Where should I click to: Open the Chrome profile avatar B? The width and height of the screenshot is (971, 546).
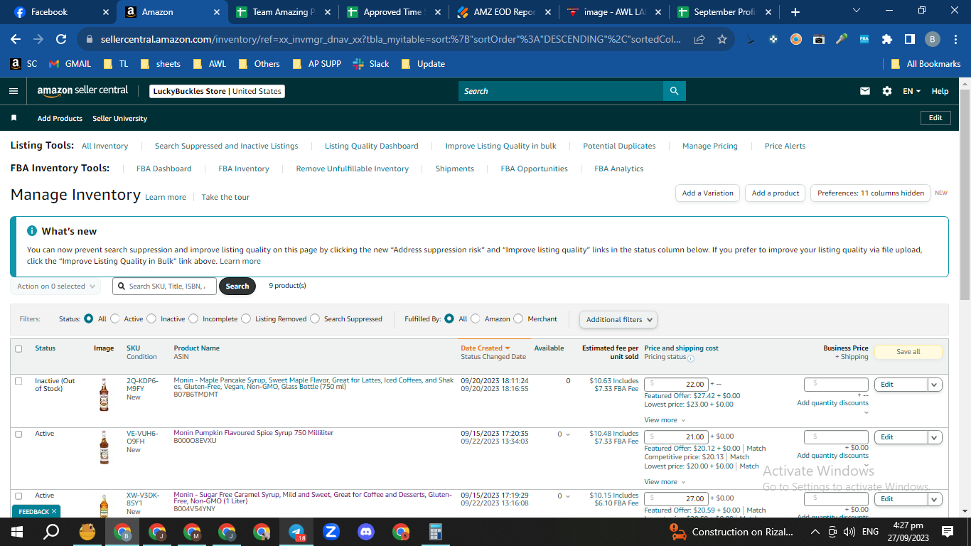(x=933, y=40)
